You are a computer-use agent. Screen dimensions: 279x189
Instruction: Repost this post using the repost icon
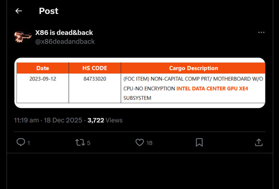point(80,143)
